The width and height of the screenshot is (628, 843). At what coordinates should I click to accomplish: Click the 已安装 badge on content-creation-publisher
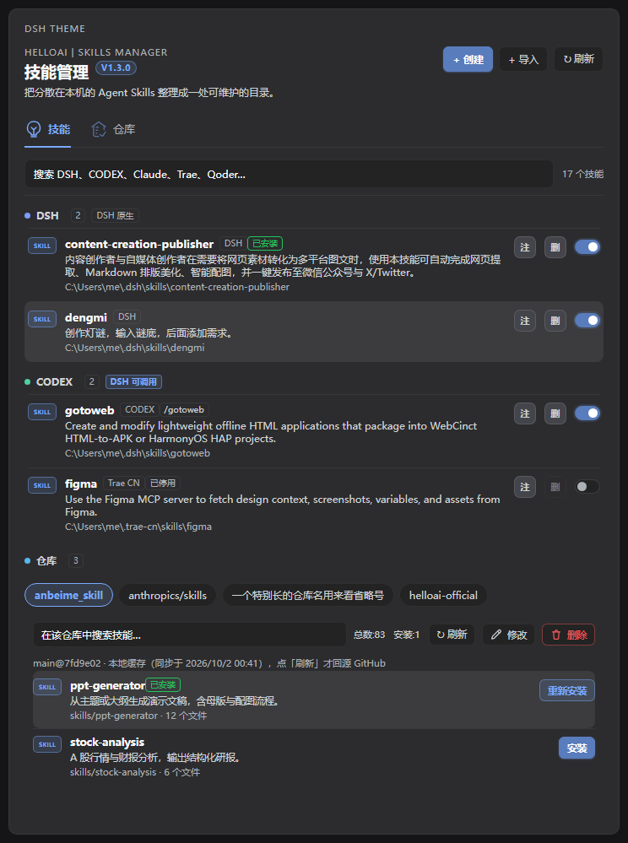(265, 244)
